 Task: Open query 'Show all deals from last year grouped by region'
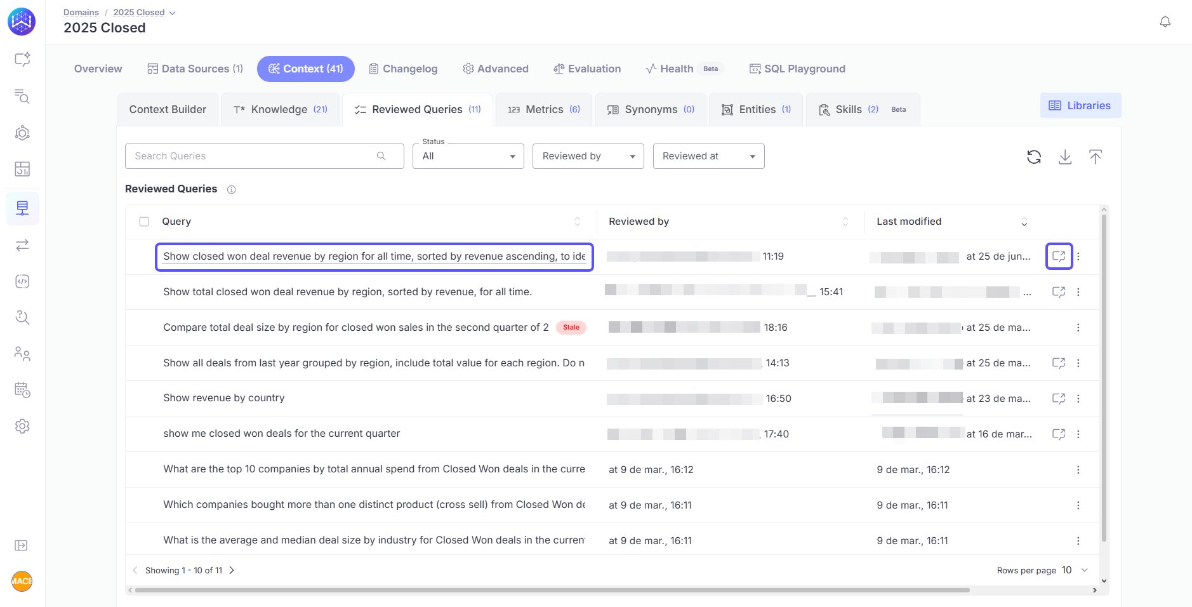point(374,363)
